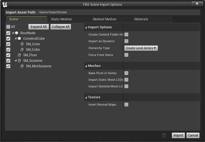
Task: Click the Force Front XAxis label
Action: tap(101, 55)
